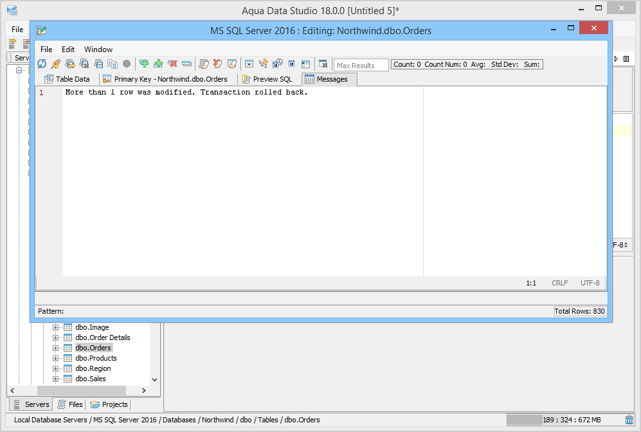
Task: Click the calendar with clock icon
Action: tap(278, 64)
